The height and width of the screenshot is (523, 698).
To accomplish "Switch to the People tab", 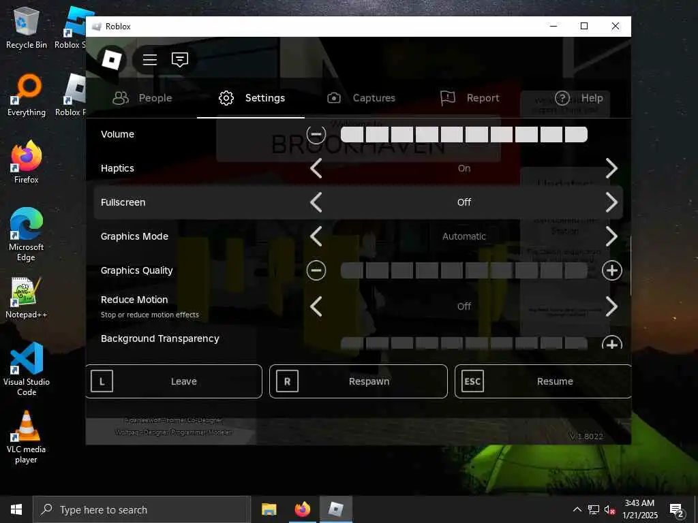I will 142,98.
